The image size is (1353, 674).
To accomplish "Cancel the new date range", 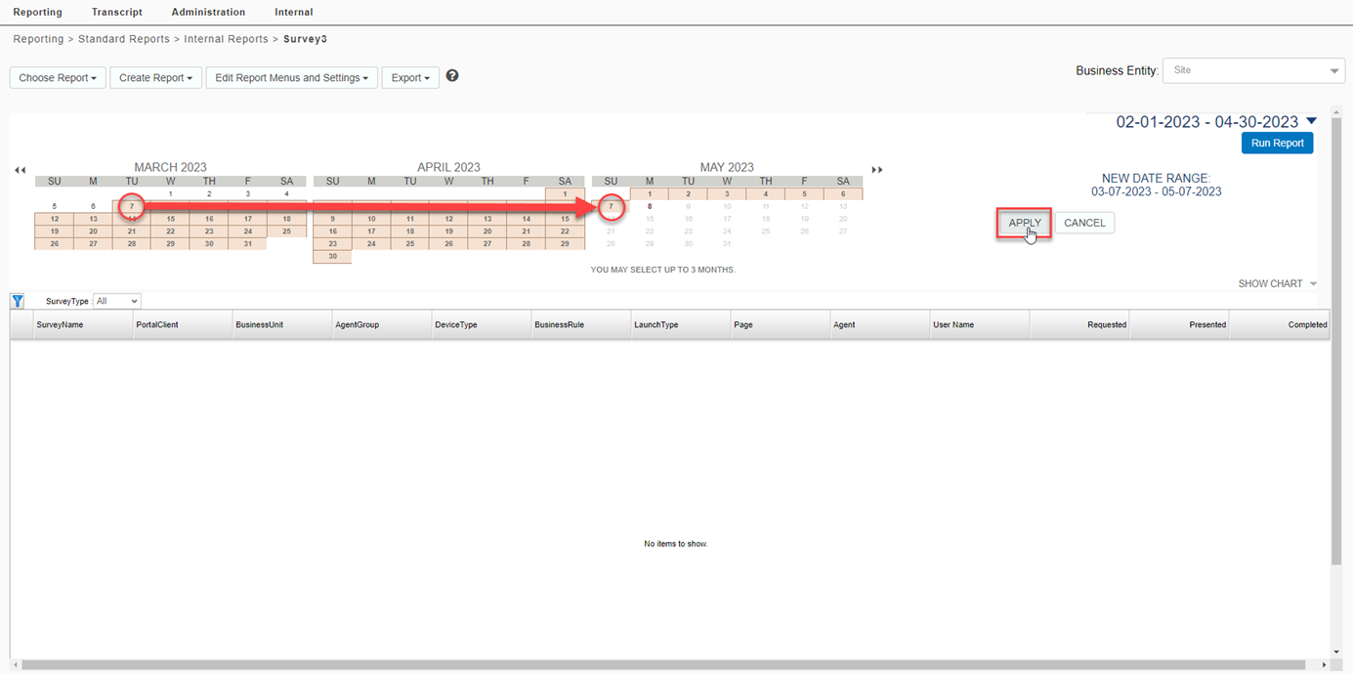I will [1084, 223].
